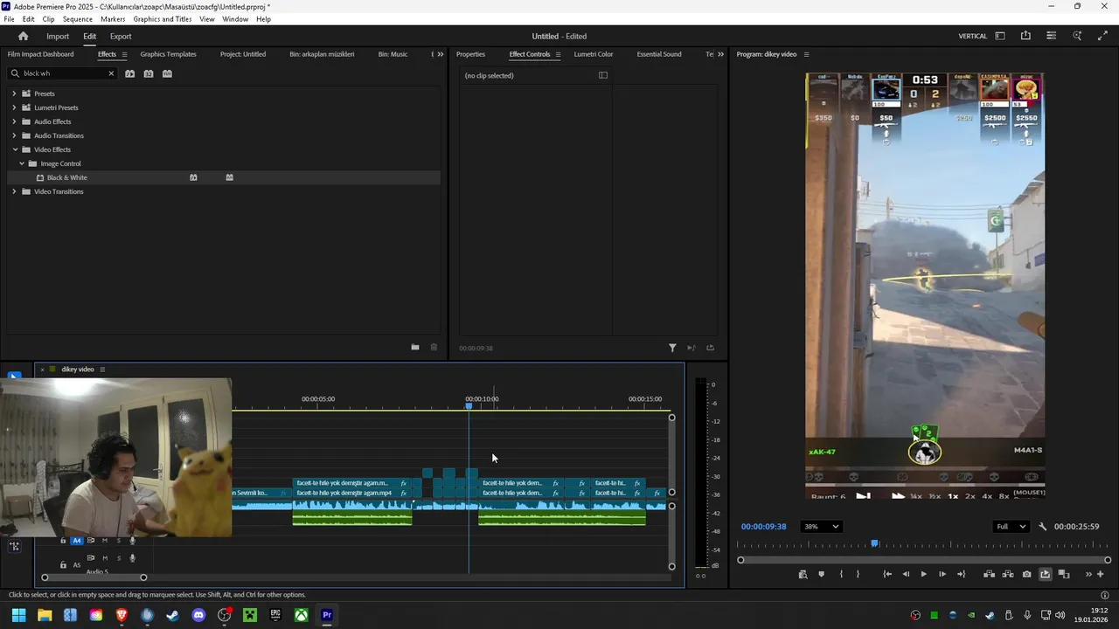Toggle track lock for A4
The width and height of the screenshot is (1119, 629).
point(63,541)
